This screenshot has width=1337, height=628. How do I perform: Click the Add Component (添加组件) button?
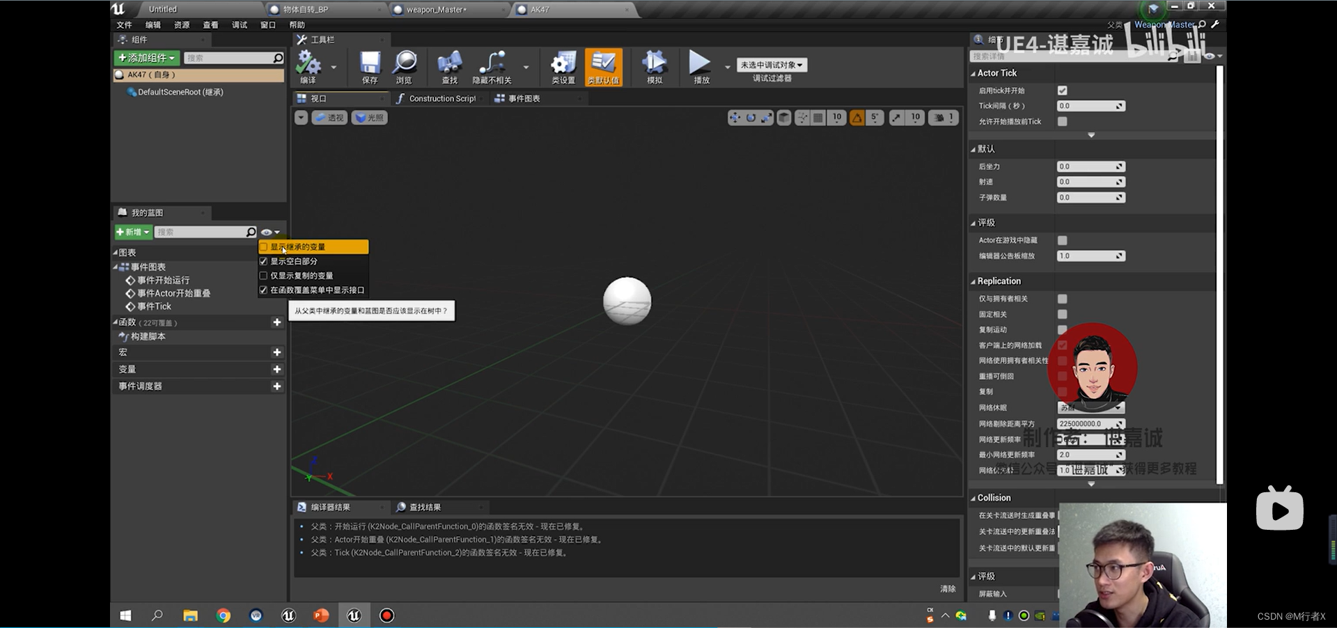(147, 58)
